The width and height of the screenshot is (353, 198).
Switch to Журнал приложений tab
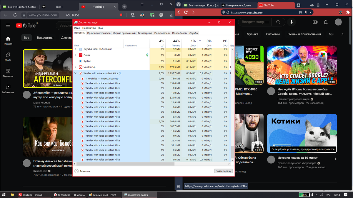click(x=124, y=33)
